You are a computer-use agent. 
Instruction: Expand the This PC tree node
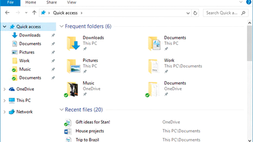(4, 101)
